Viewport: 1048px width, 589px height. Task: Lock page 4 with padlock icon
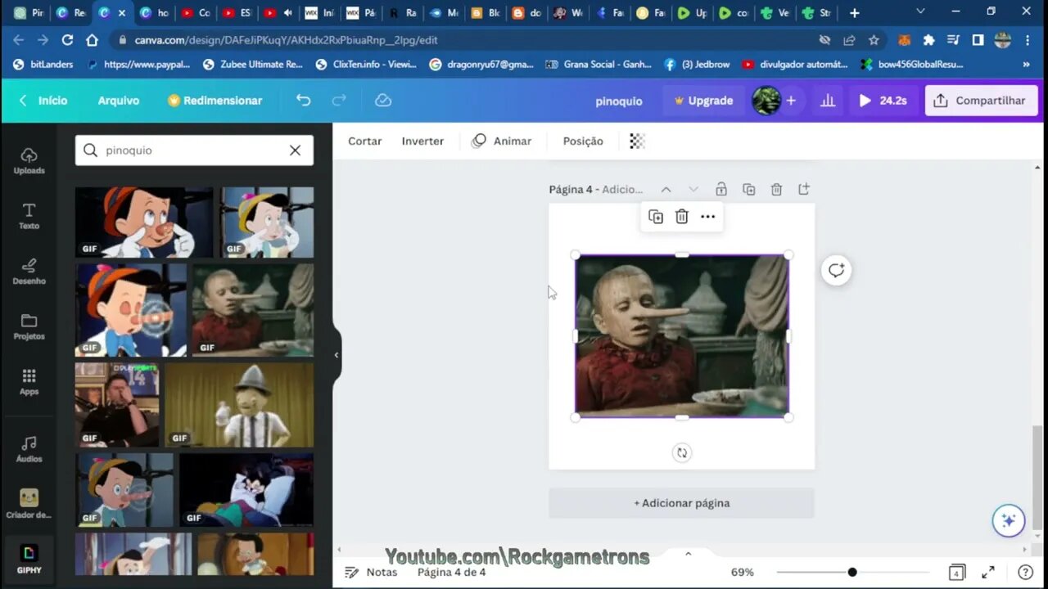721,189
